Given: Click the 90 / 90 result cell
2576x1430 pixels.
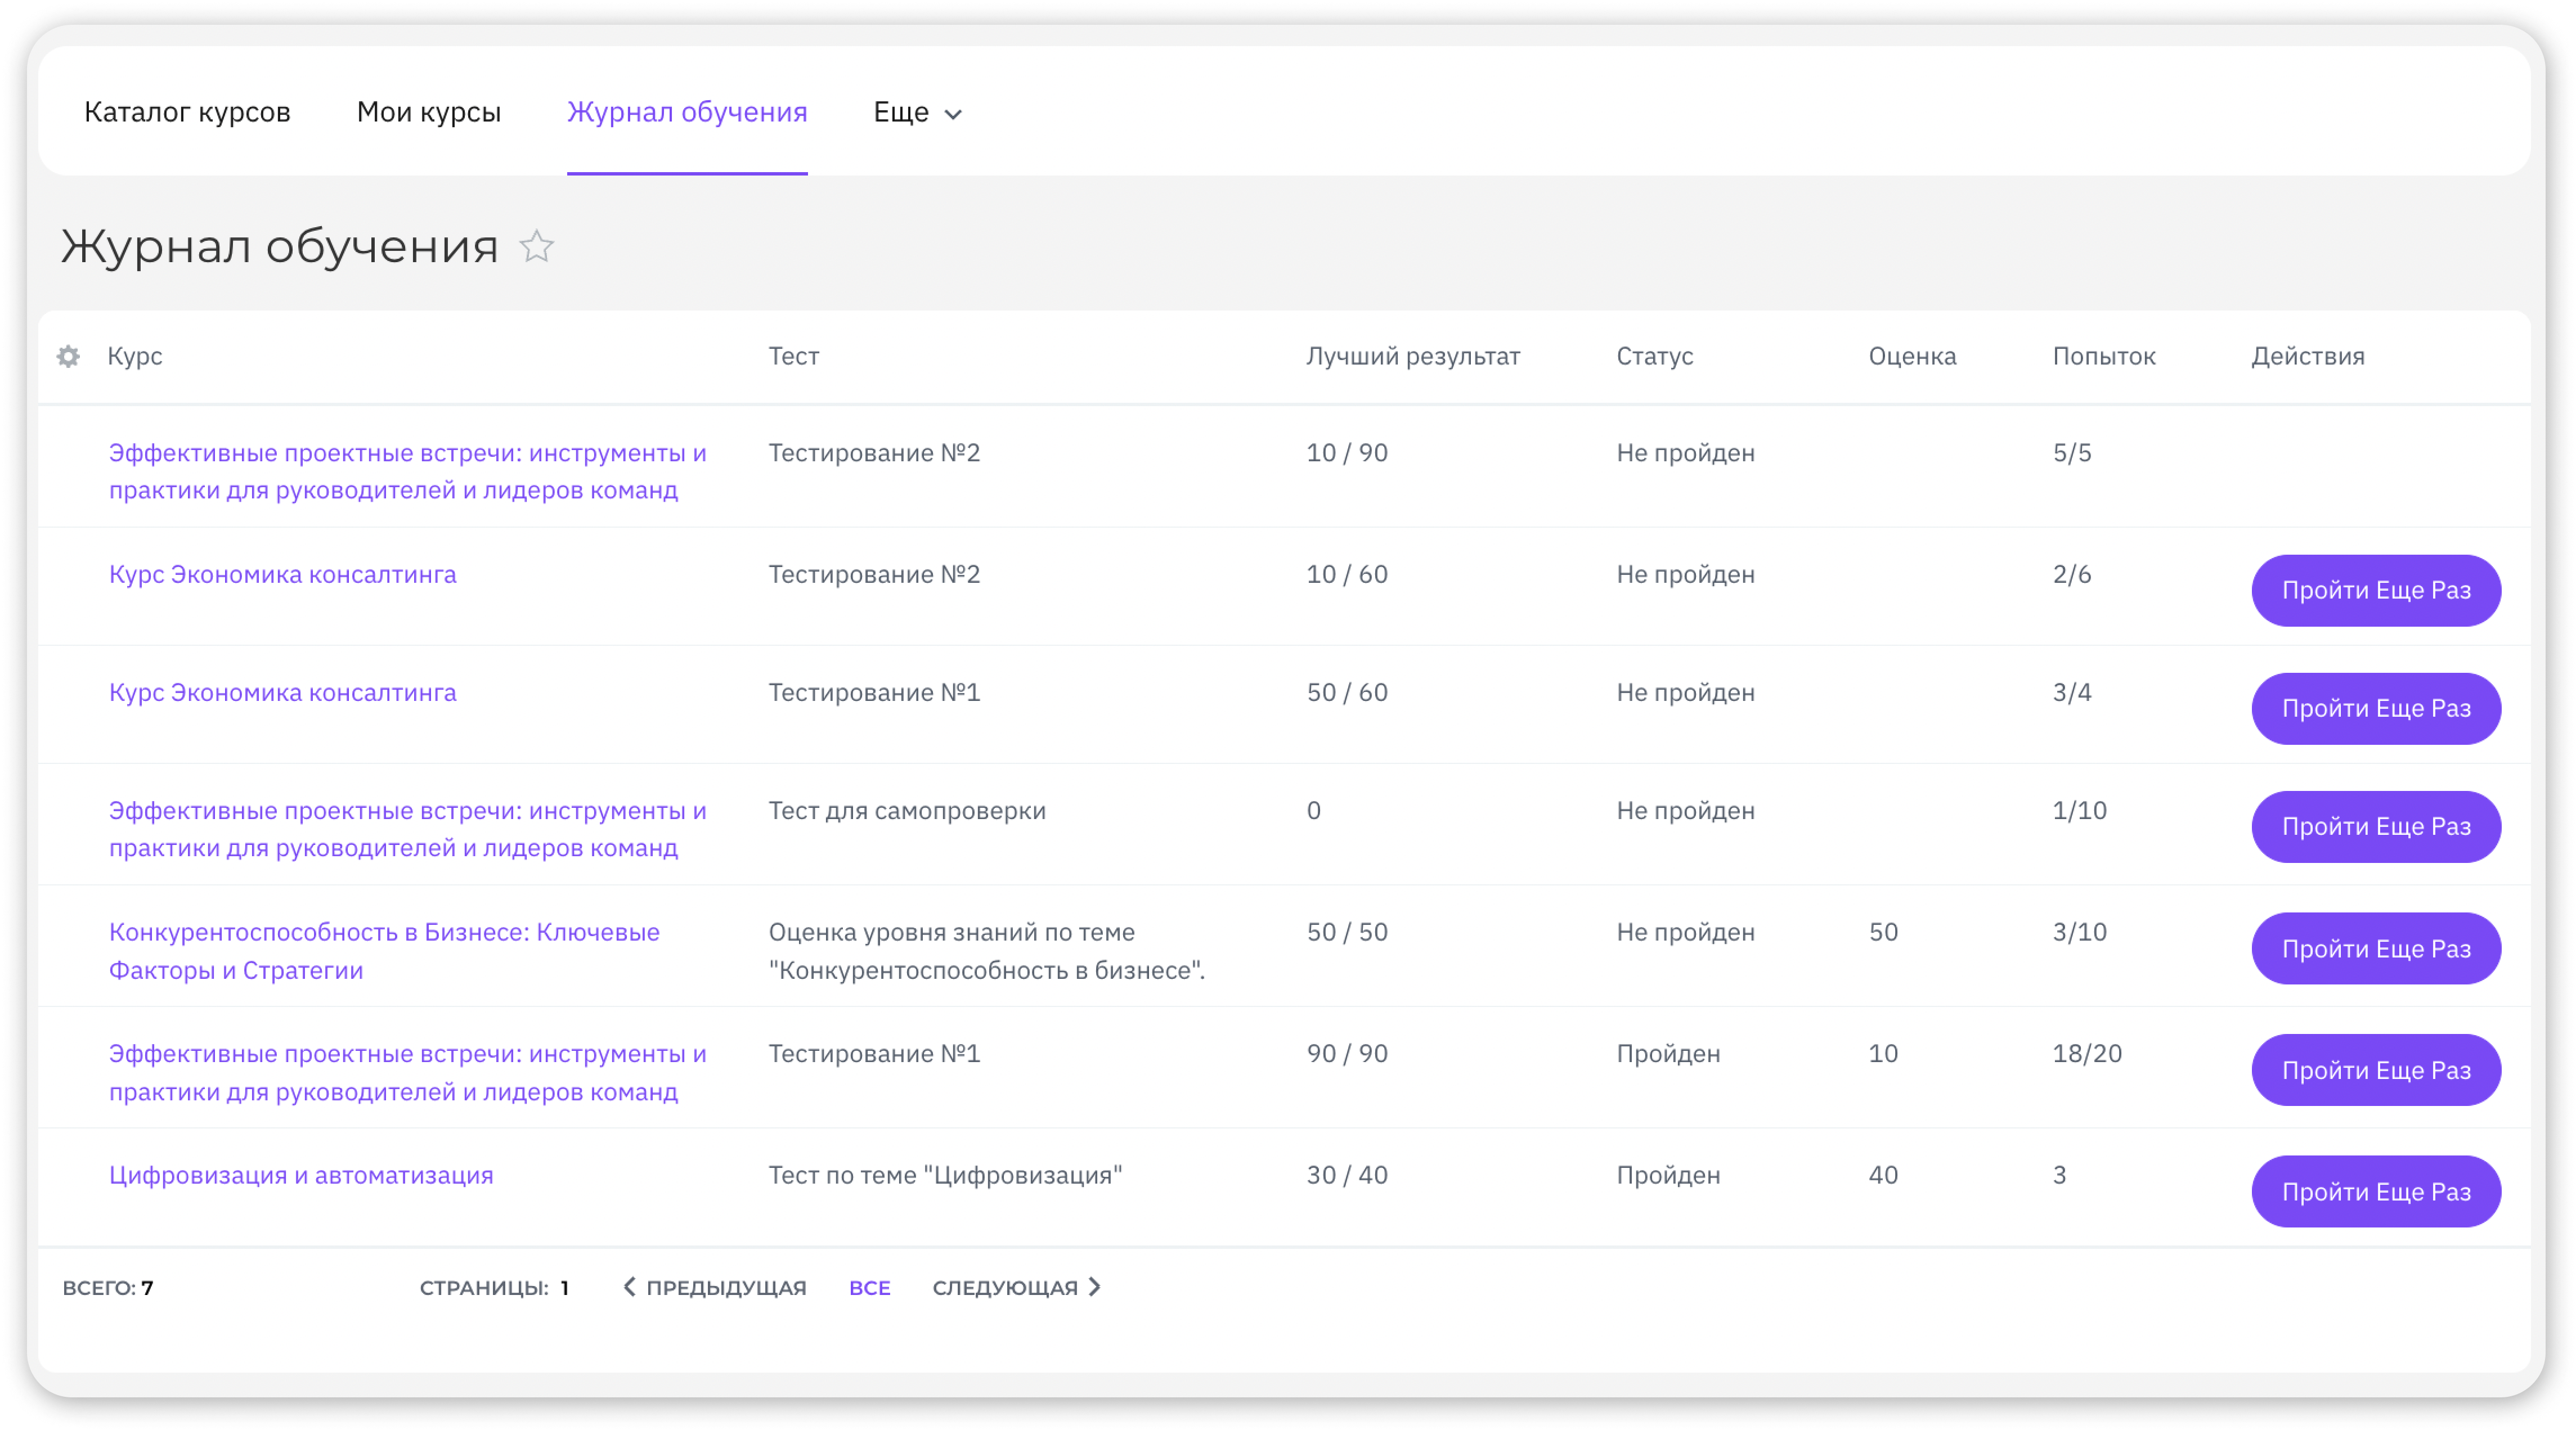Looking at the screenshot, I should (1347, 1053).
